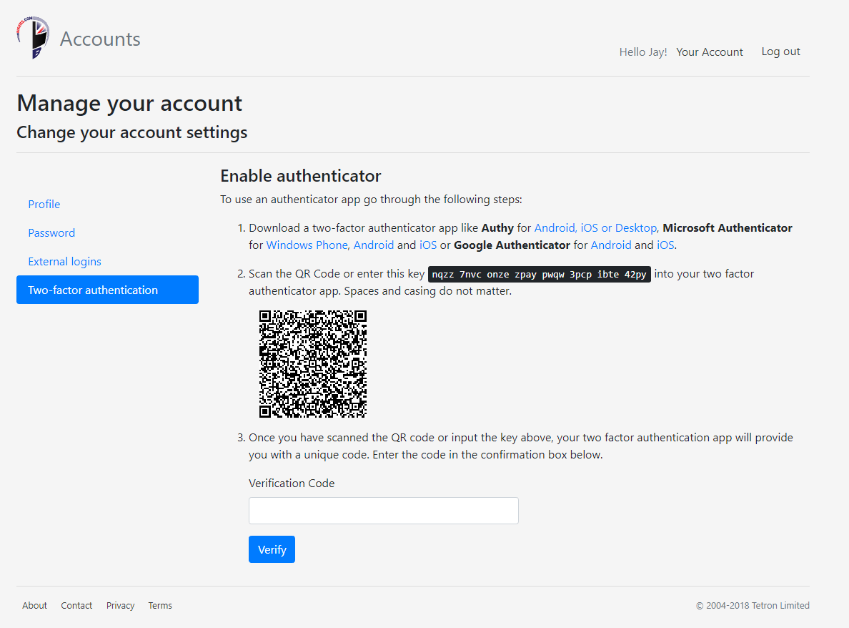Click the Verify button
Screen dimensions: 849x628
272,549
